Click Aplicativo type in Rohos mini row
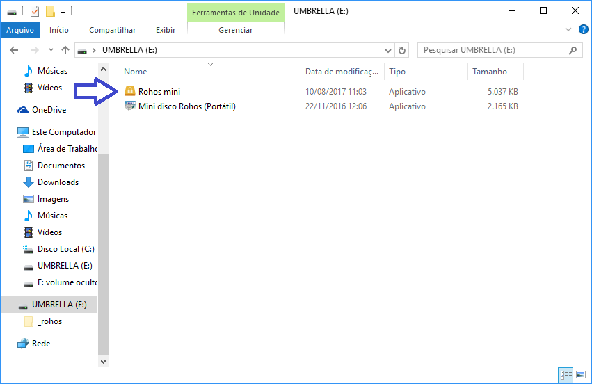592x384 pixels. (407, 92)
